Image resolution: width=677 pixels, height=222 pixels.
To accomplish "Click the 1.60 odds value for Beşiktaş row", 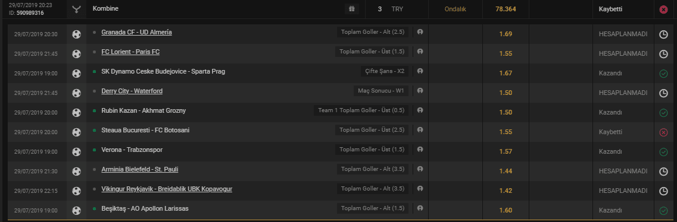I will (506, 210).
